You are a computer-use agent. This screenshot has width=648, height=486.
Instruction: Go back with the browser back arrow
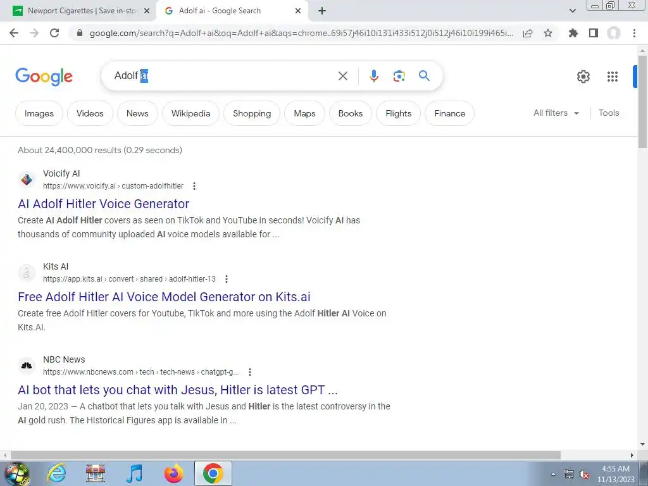coord(14,33)
